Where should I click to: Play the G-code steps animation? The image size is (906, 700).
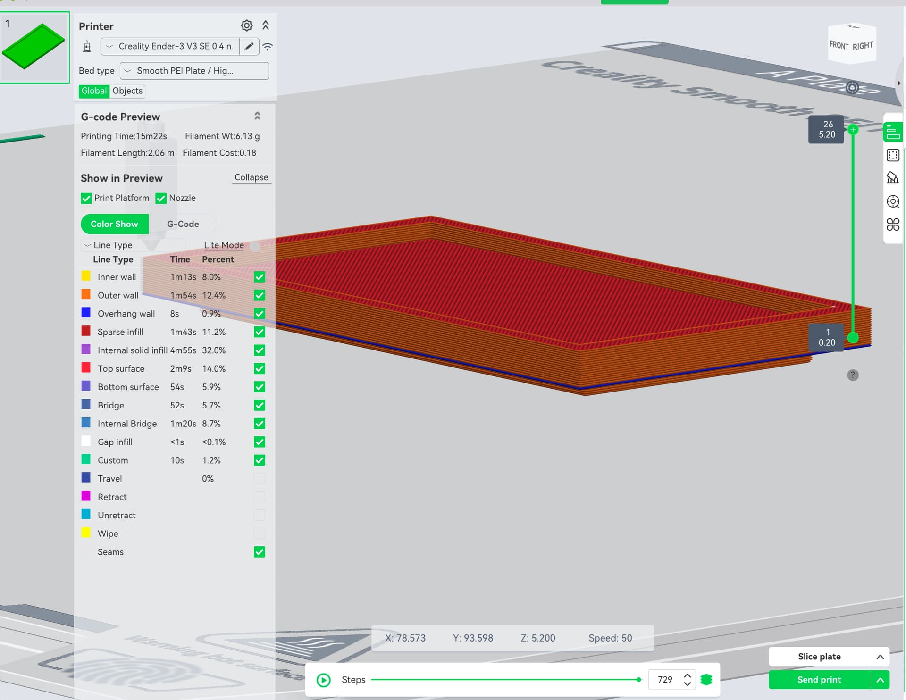[324, 680]
